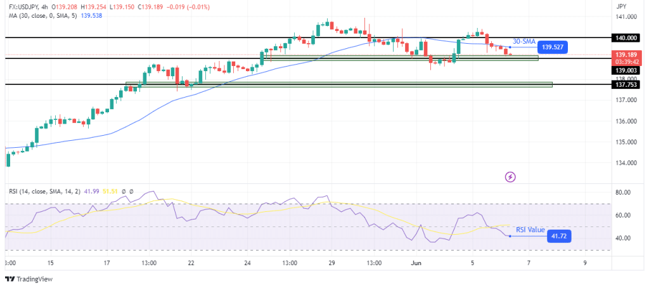Click the 134.000 price axis label

[626, 163]
